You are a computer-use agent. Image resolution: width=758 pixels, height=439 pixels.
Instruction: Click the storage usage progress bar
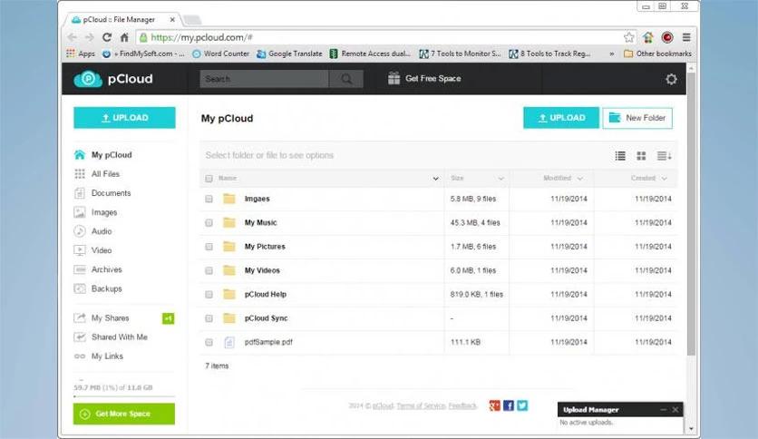pos(123,396)
